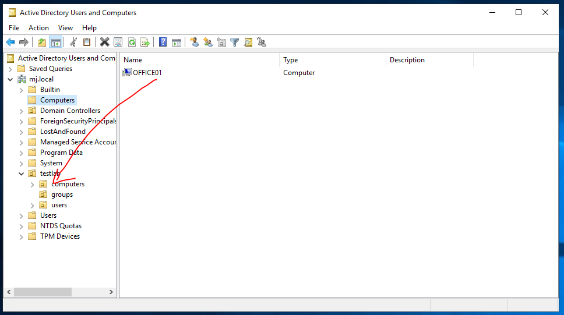Click the mj.local domain icon
Viewport: 564px width, 315px height.
(x=22, y=79)
